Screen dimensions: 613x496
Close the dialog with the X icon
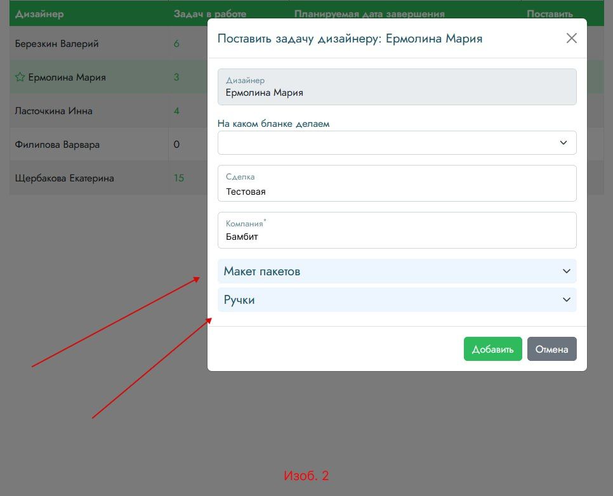pyautogui.click(x=571, y=38)
